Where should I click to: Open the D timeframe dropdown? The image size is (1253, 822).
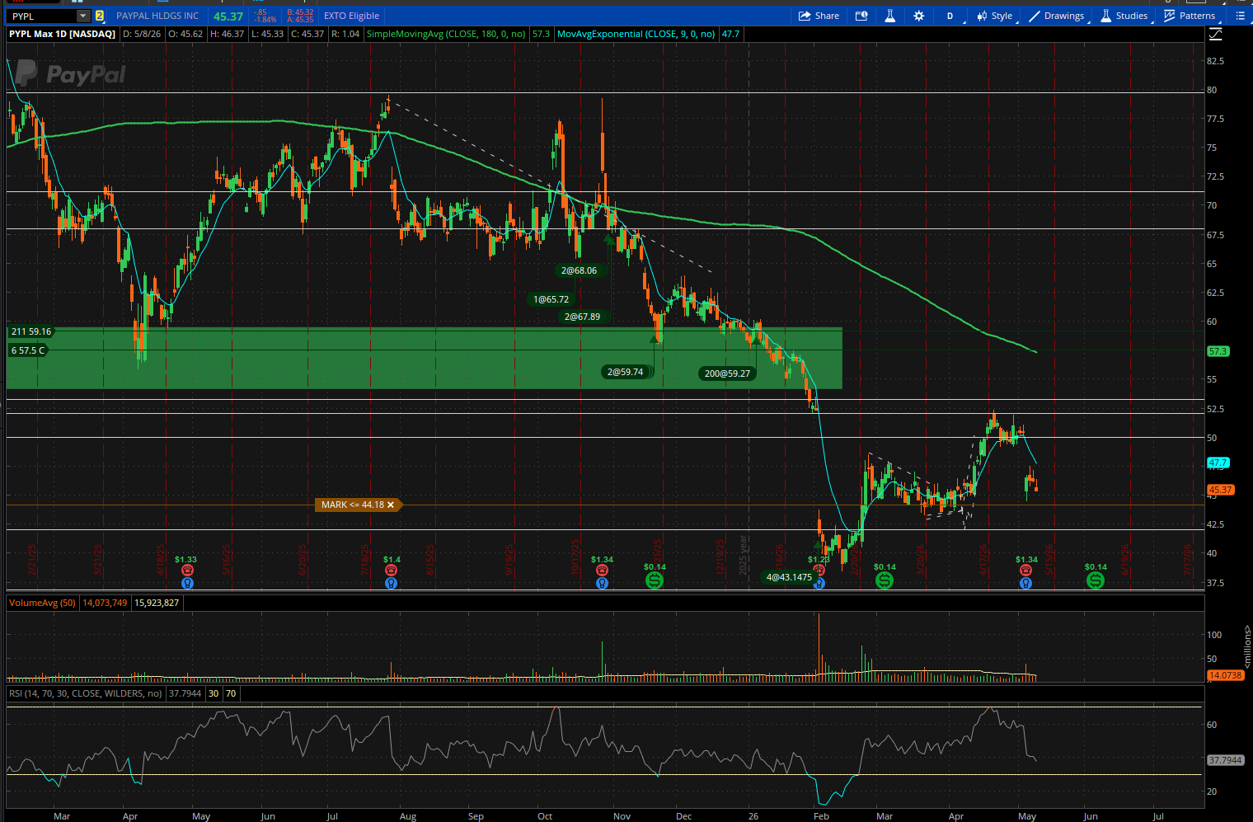pos(950,16)
